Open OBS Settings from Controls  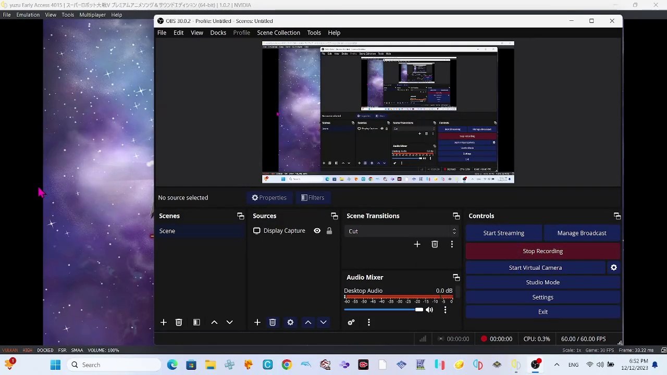(x=543, y=297)
